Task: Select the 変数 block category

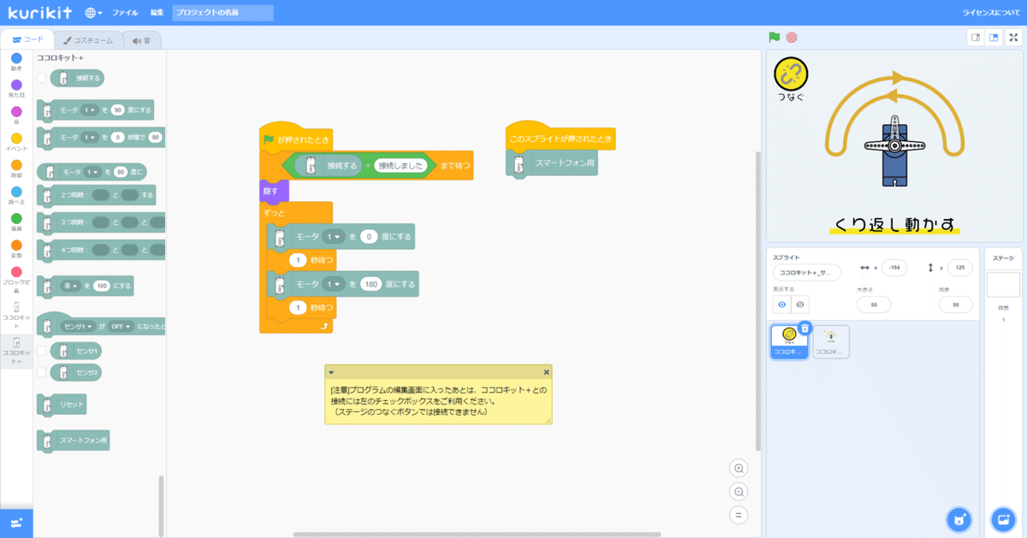Action: pyautogui.click(x=16, y=248)
